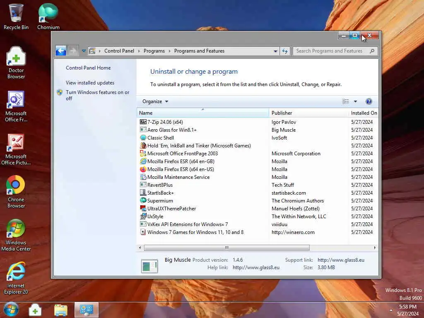Open Microsoft Office FrontPage desktop shortcut
424x318 pixels.
pyautogui.click(x=16, y=106)
